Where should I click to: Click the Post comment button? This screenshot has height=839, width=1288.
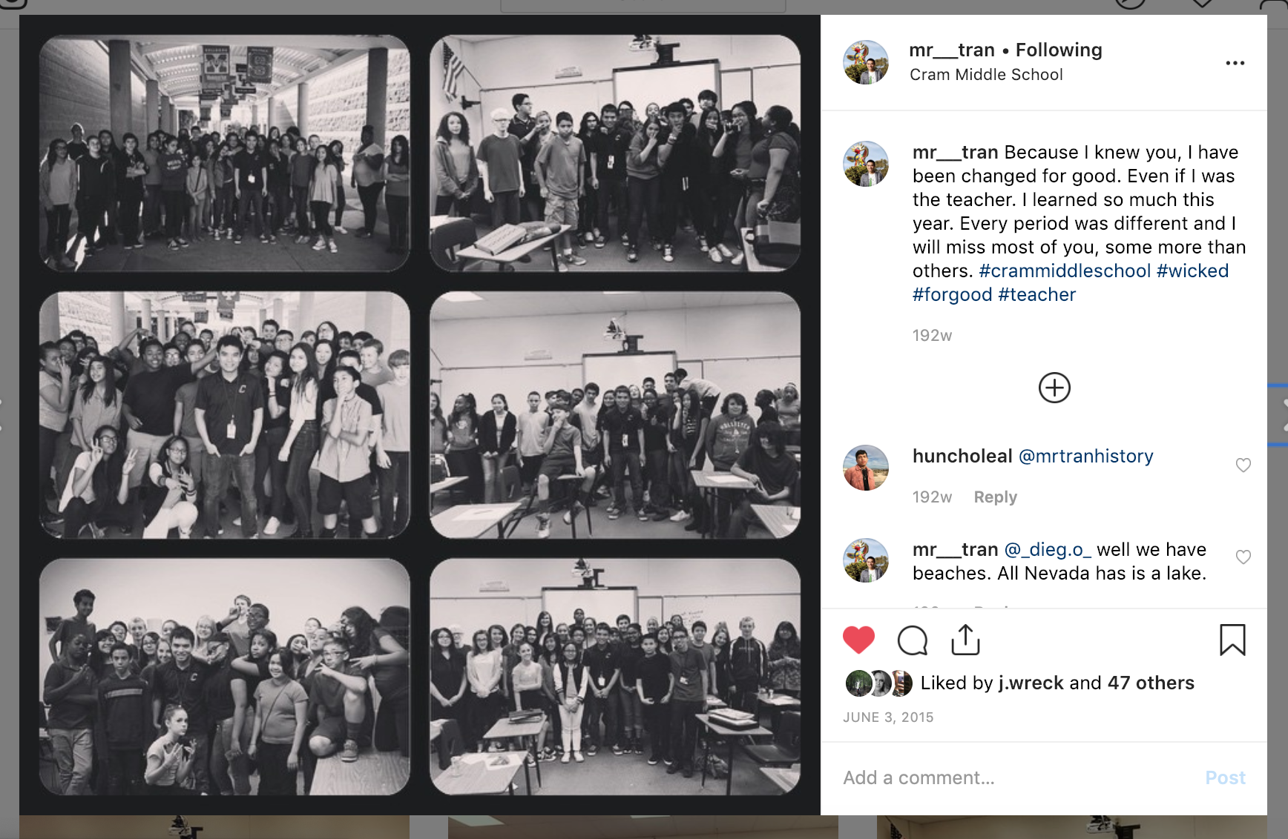[1225, 778]
